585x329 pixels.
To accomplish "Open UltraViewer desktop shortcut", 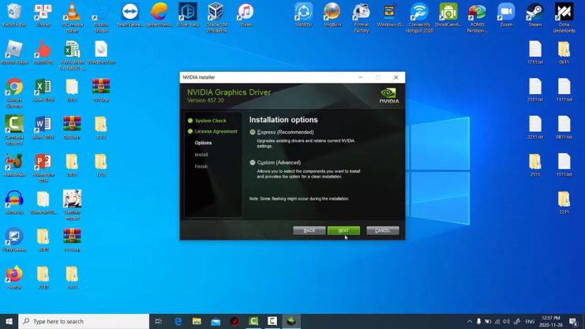I will pos(14,240).
